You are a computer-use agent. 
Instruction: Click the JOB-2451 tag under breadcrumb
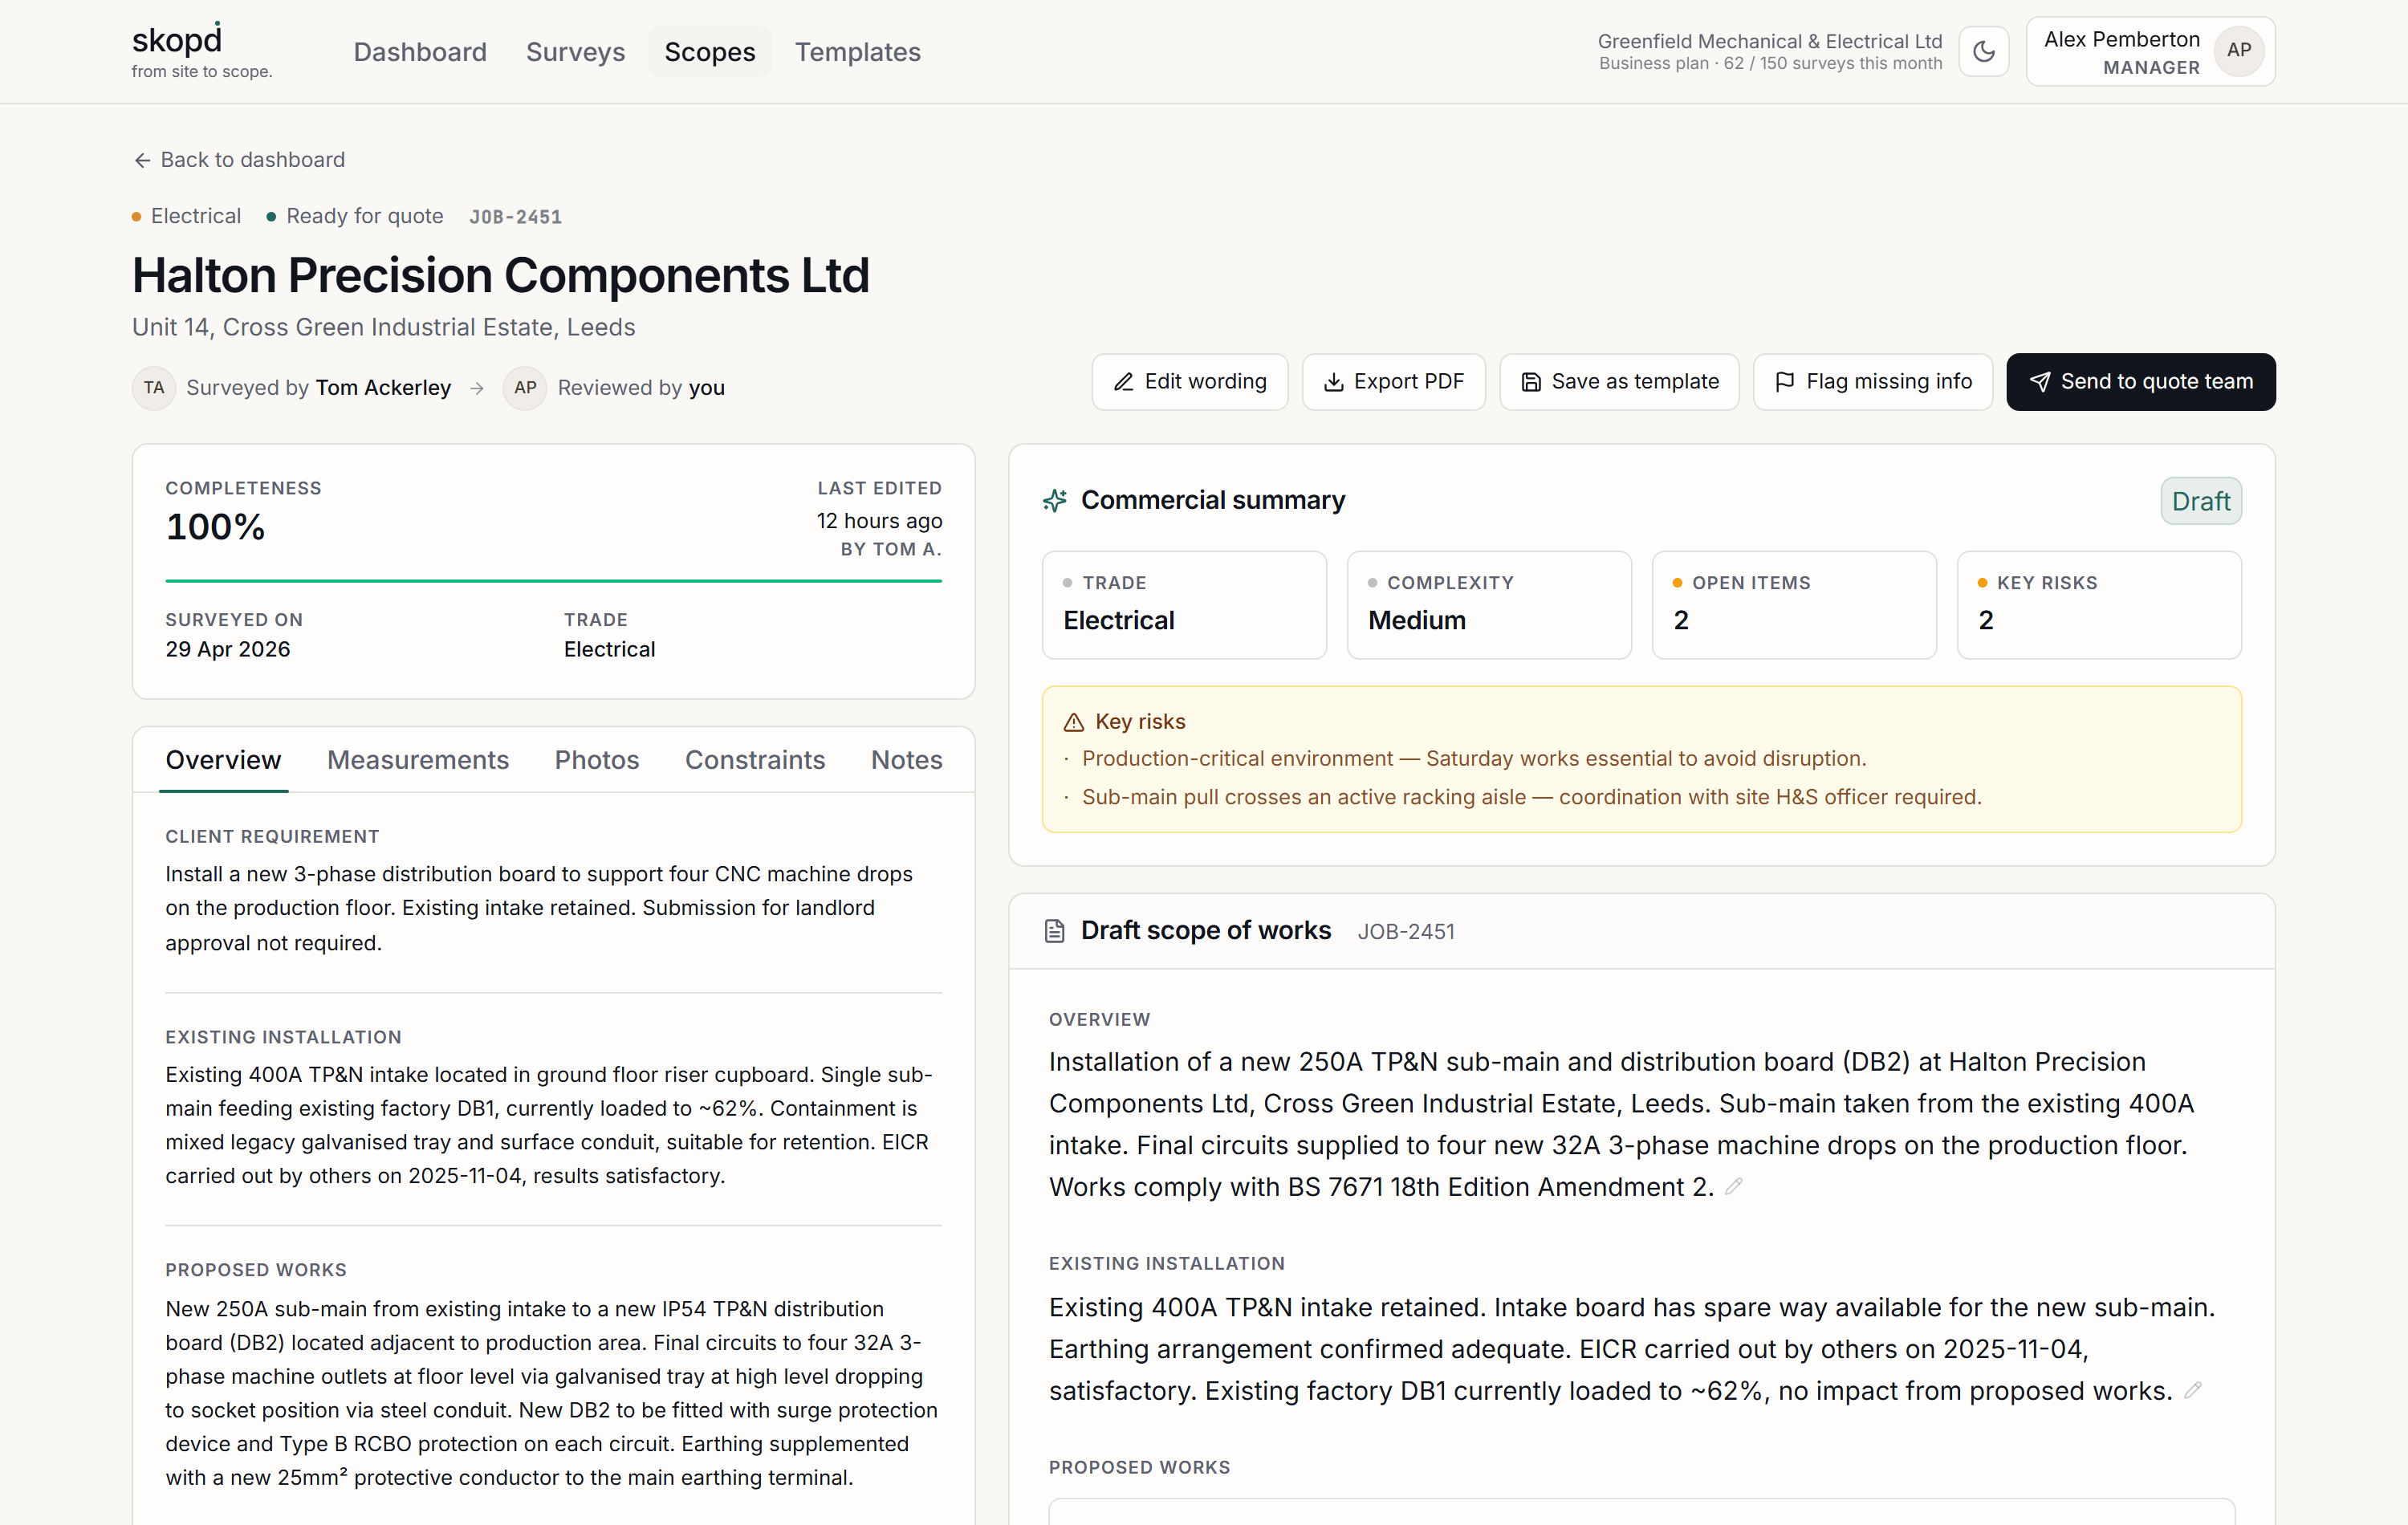[x=515, y=217]
